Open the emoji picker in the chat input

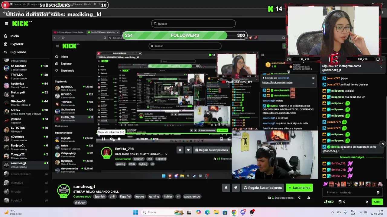pos(378,192)
